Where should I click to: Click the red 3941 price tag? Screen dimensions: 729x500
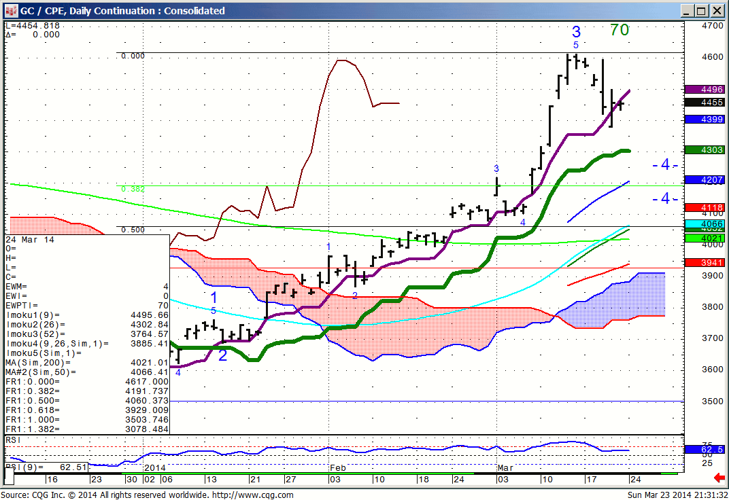(x=705, y=263)
